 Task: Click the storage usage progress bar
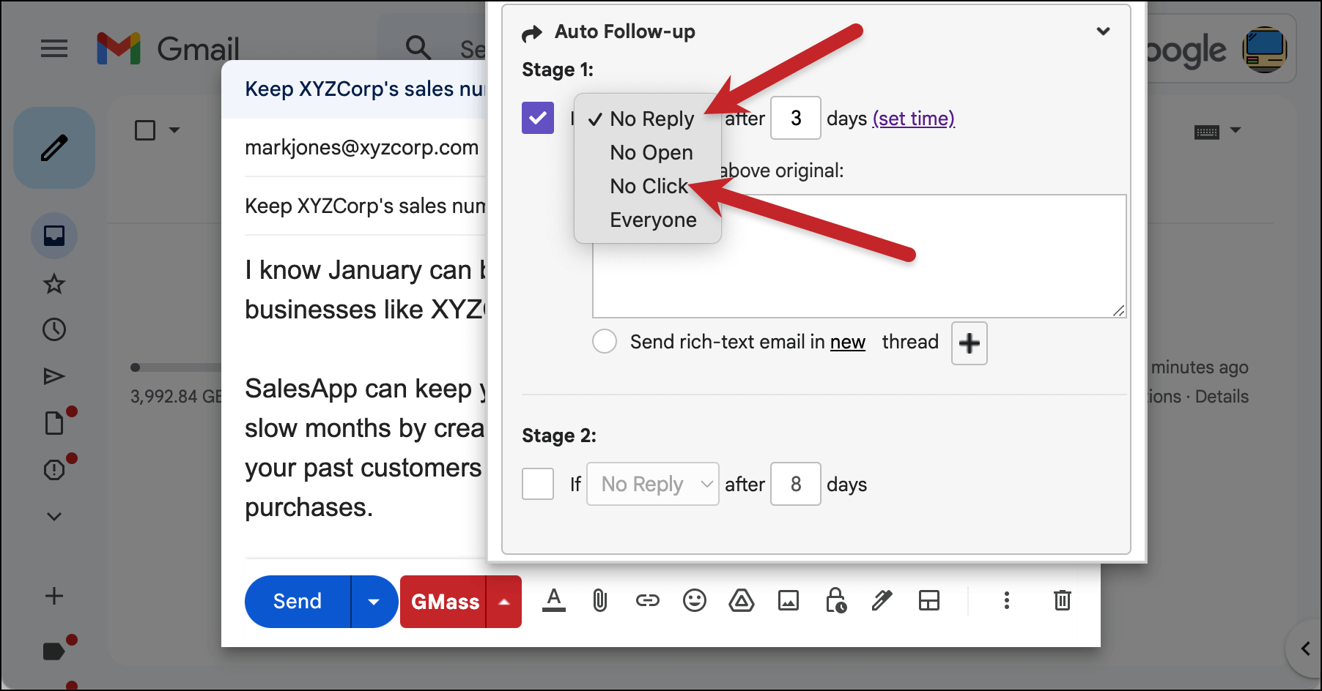177,367
